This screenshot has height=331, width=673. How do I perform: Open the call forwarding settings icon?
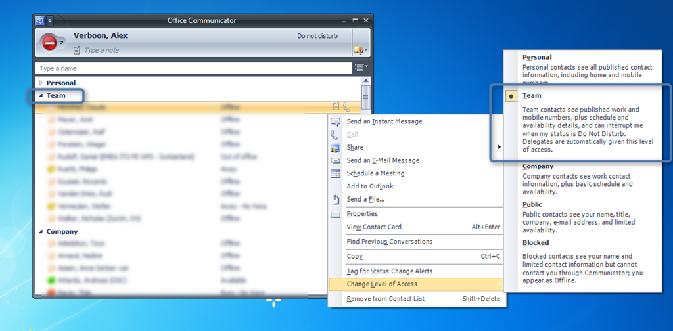pyautogui.click(x=359, y=49)
